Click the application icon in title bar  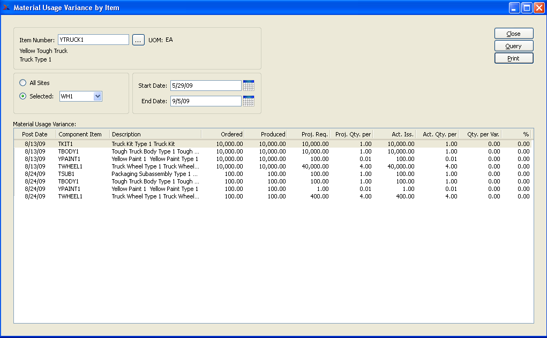coord(6,7)
